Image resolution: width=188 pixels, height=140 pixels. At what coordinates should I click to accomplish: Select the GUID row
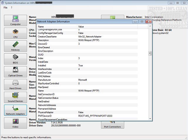click(88, 55)
